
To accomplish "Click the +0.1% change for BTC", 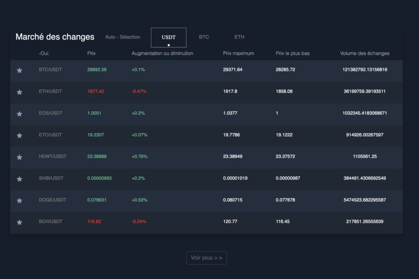I will (x=138, y=69).
